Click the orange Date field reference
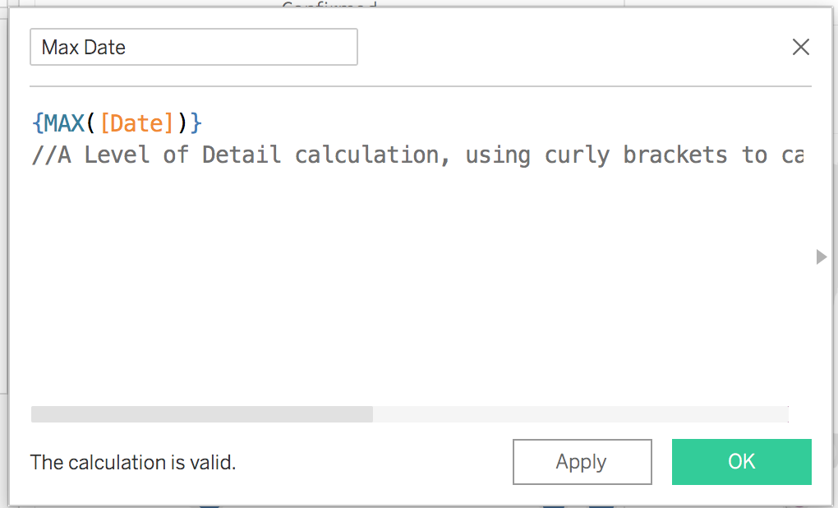 coord(136,122)
